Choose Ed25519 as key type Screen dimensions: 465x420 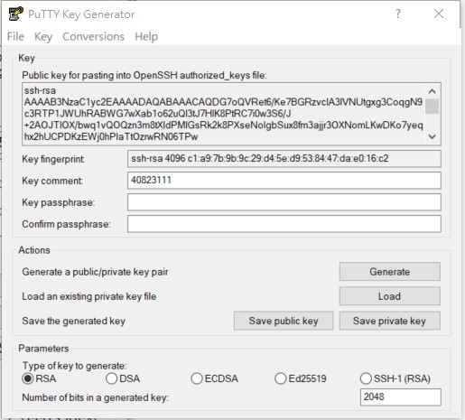coord(280,378)
